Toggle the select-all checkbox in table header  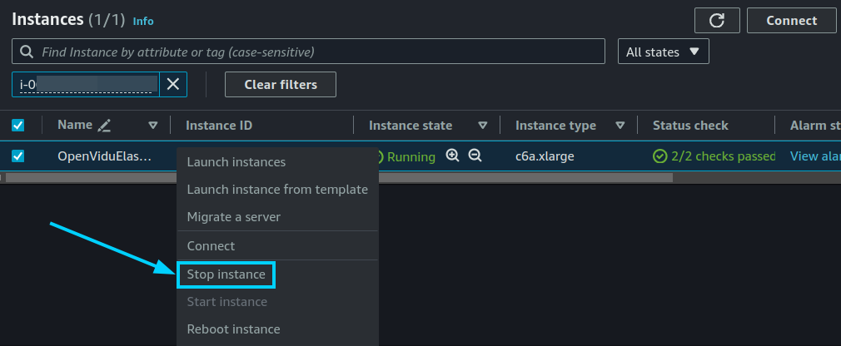17,126
